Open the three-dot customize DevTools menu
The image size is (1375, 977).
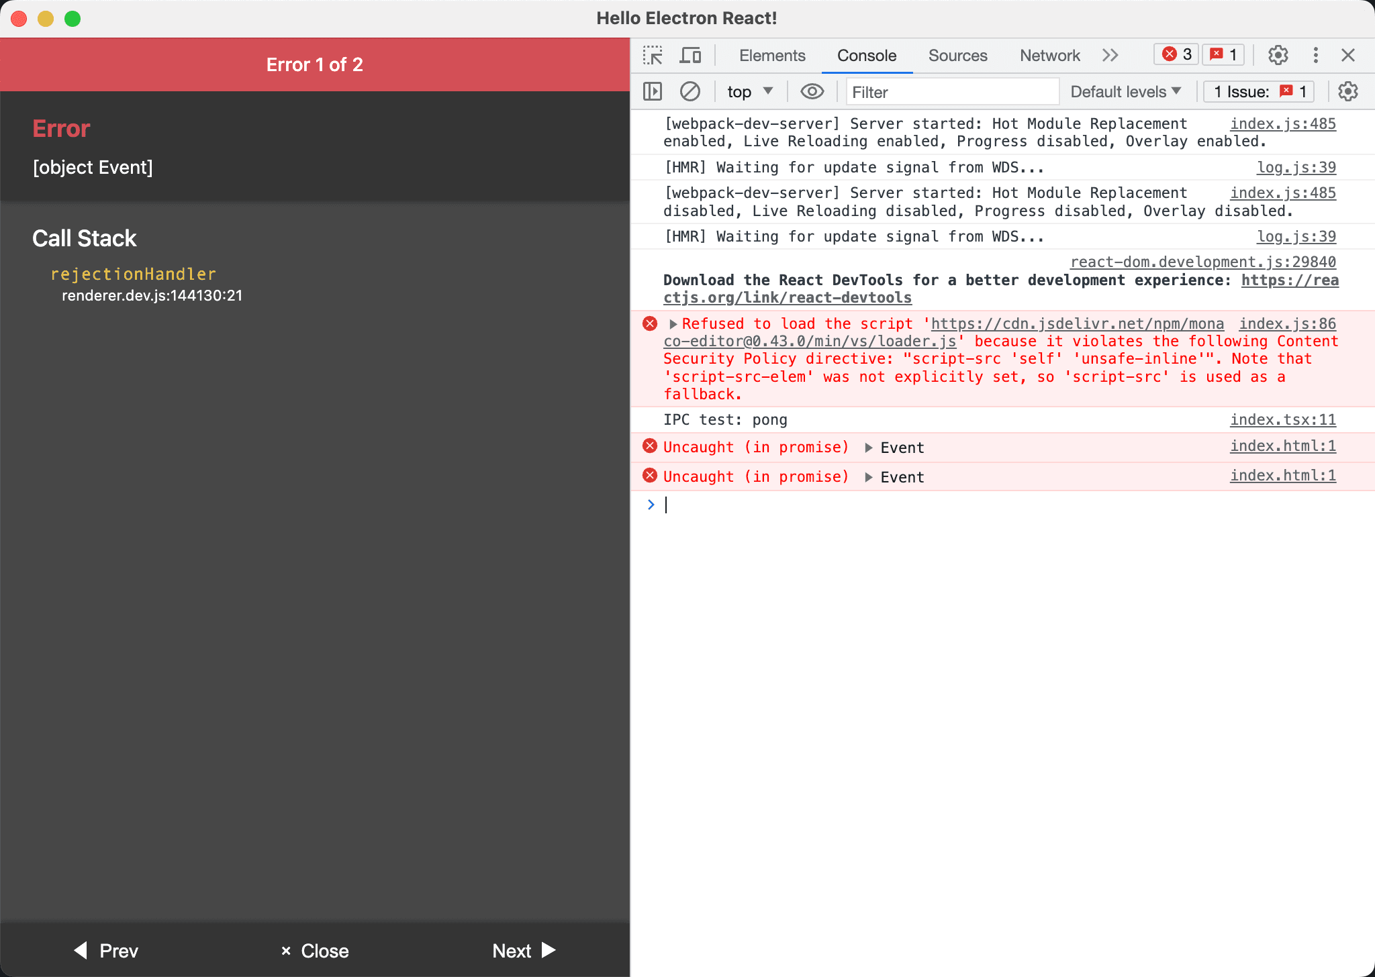1314,55
